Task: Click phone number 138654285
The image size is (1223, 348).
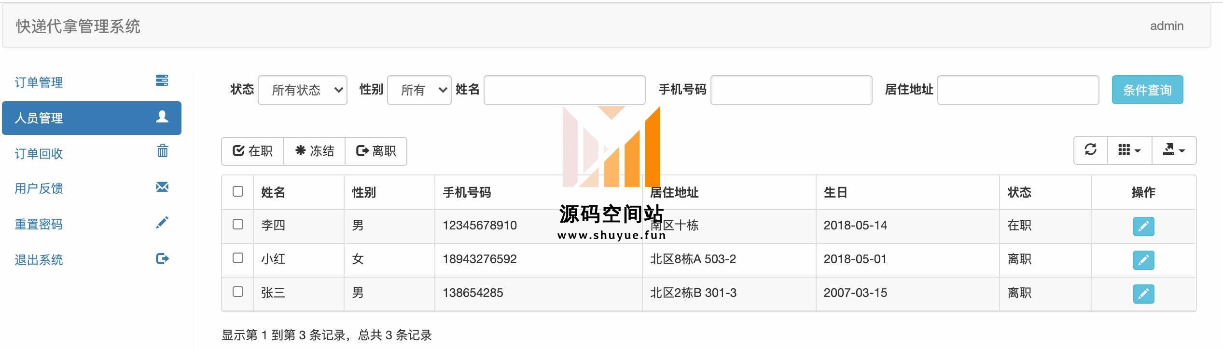Action: (473, 293)
